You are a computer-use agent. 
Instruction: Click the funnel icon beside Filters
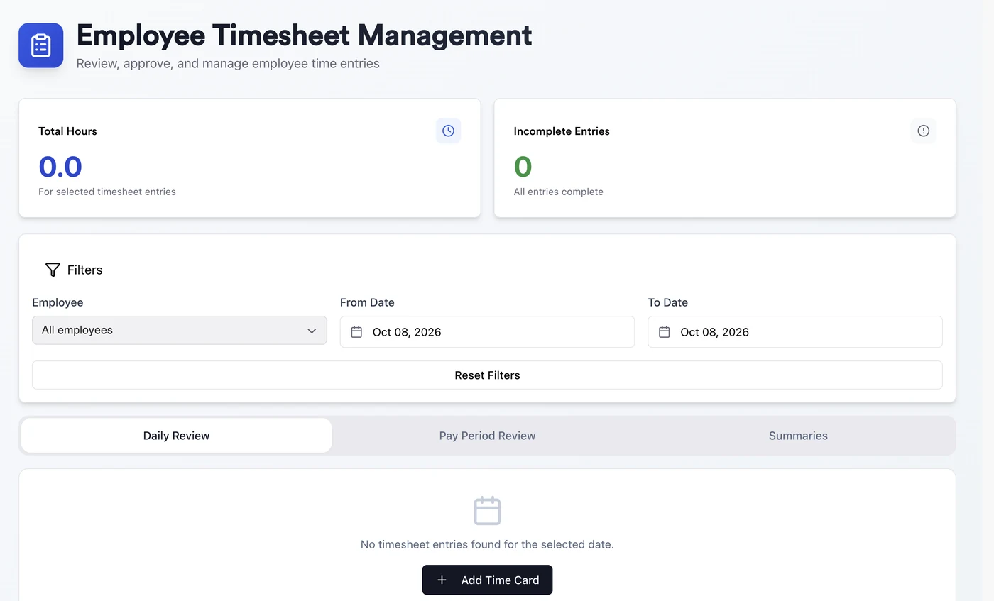coord(53,270)
